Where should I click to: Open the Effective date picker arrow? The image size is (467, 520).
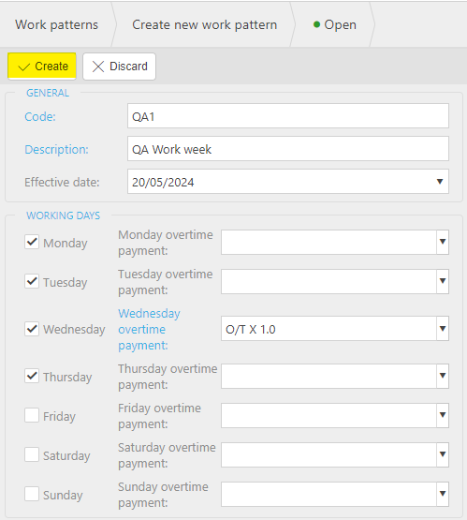point(440,182)
